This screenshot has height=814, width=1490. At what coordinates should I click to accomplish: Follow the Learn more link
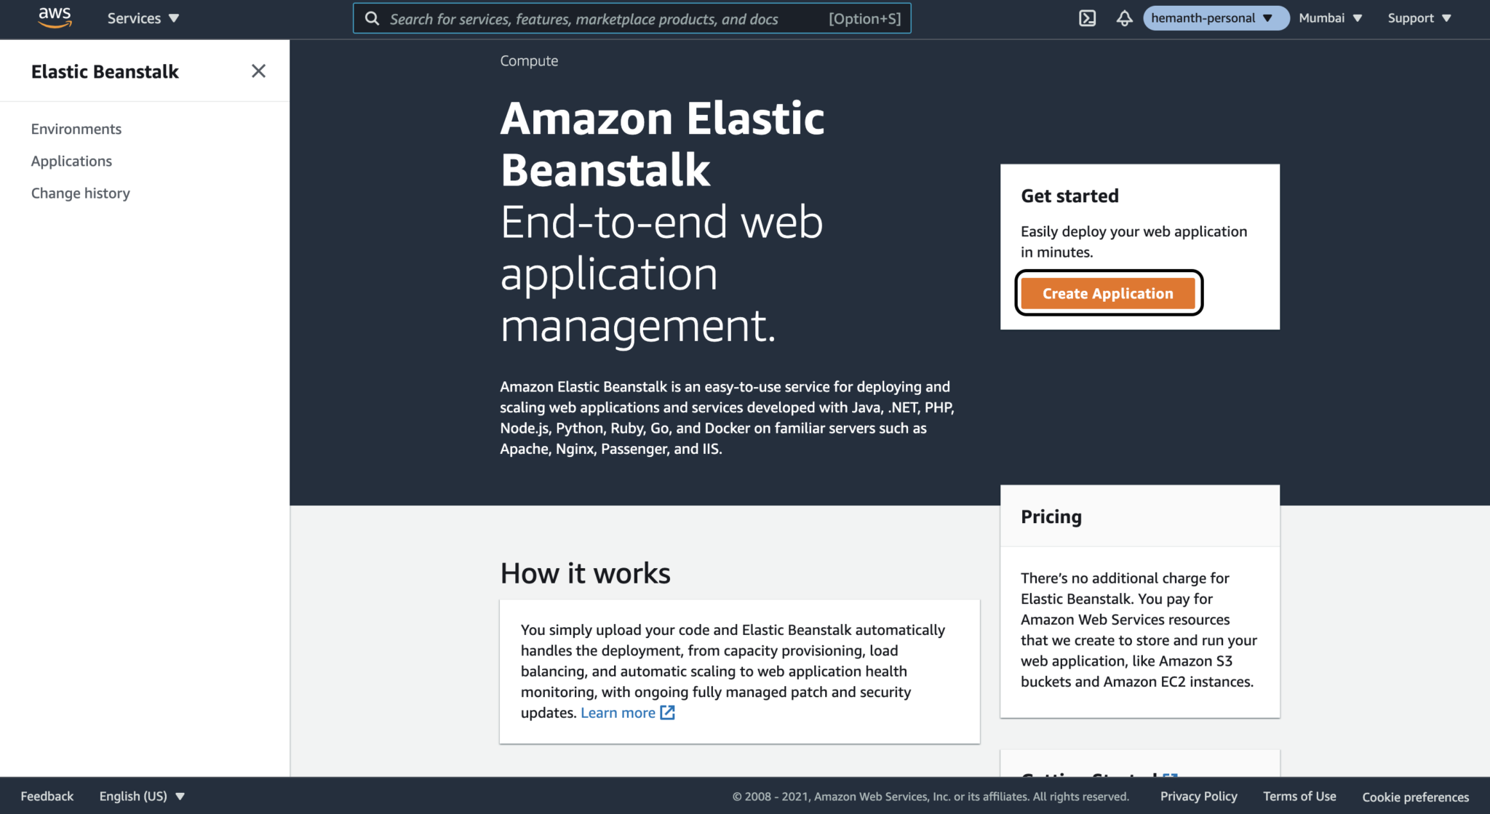point(618,713)
